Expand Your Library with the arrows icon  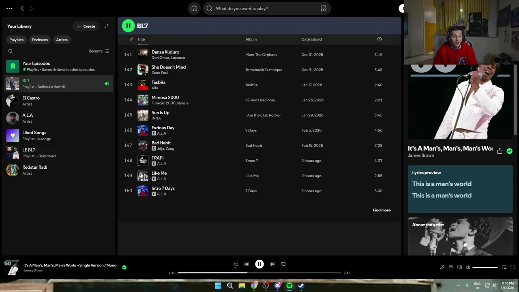(106, 26)
